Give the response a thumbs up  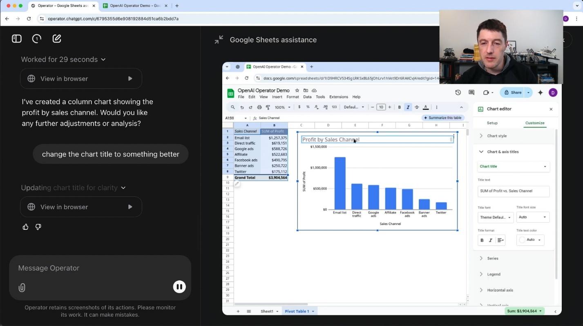click(x=26, y=227)
